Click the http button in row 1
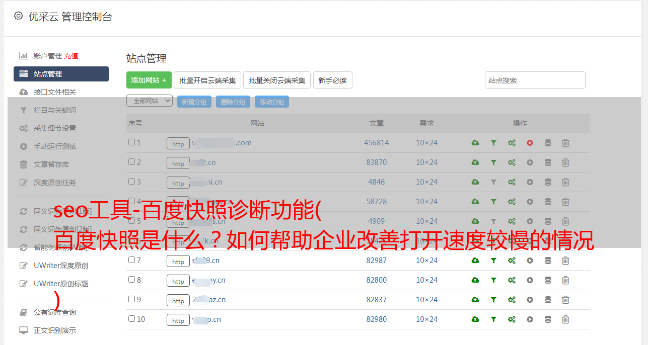The width and height of the screenshot is (648, 345). point(178,144)
